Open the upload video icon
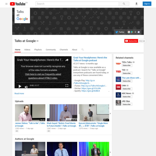The image size is (156, 156). click(x=136, y=4)
